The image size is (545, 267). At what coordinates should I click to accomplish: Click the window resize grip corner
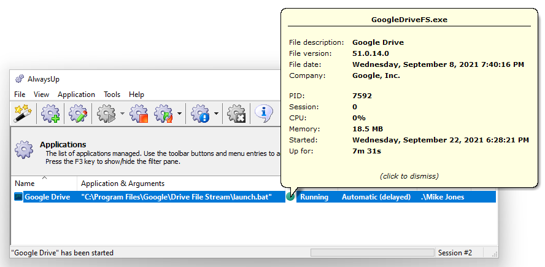(494, 253)
